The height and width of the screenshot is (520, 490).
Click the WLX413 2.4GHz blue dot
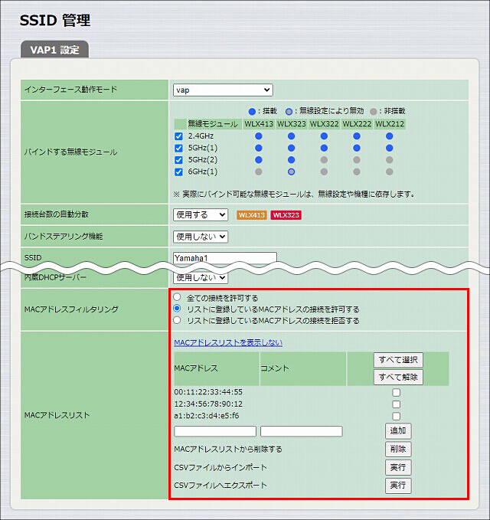pyautogui.click(x=259, y=136)
